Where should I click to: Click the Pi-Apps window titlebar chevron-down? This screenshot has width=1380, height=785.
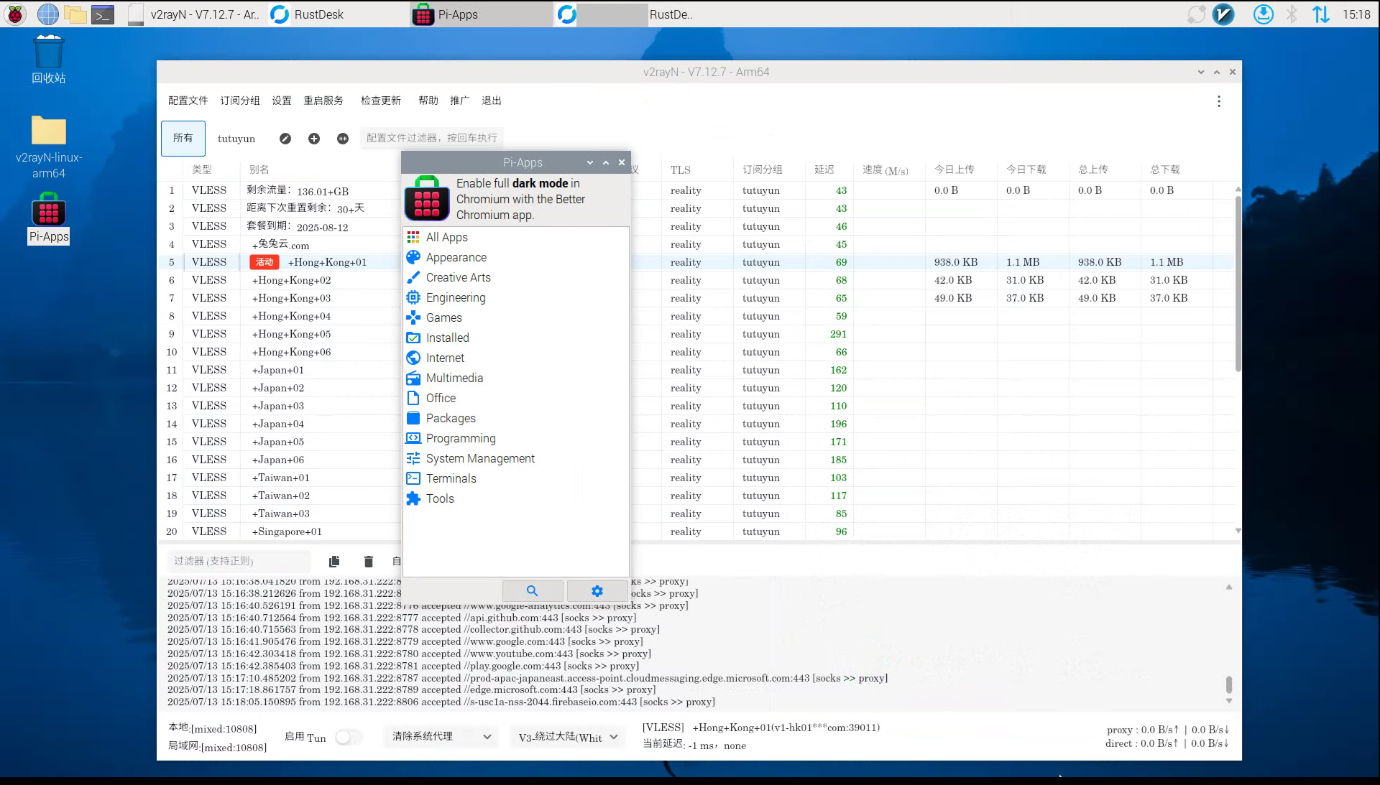coord(590,163)
